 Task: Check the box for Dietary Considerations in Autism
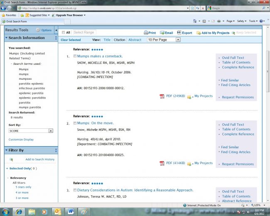pyautogui.click(x=75, y=190)
